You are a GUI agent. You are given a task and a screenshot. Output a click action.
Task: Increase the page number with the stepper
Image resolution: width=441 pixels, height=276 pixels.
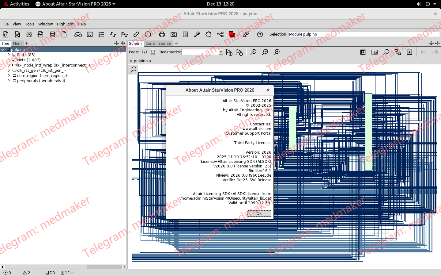point(152,50)
